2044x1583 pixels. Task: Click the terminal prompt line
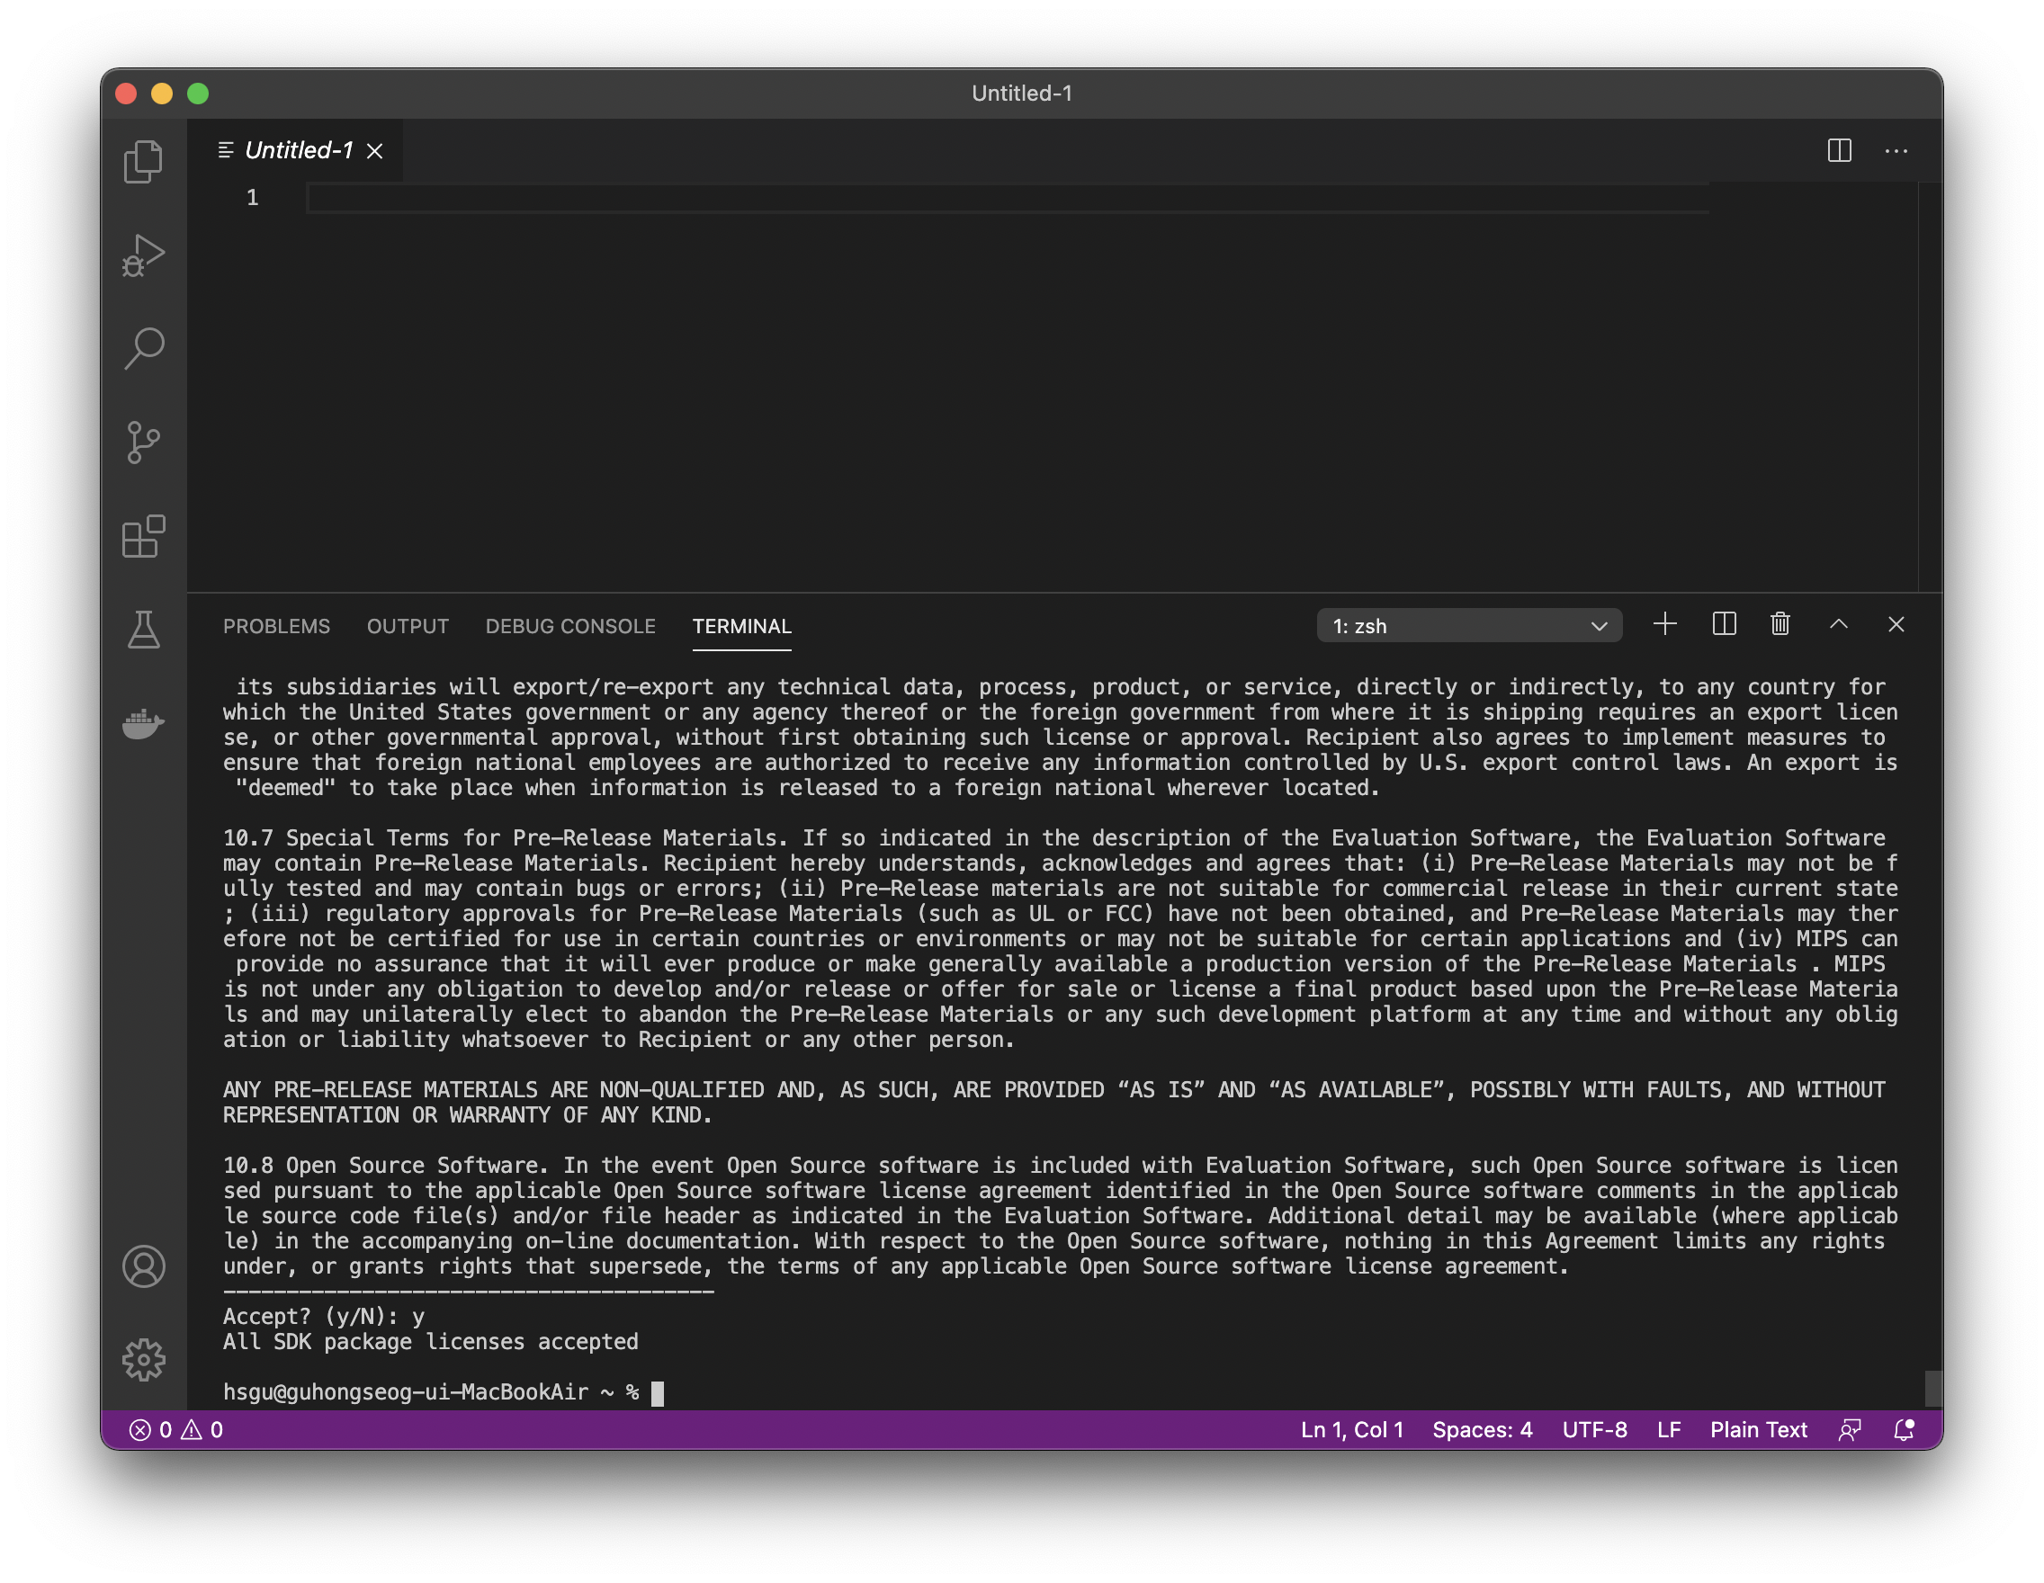[444, 1392]
